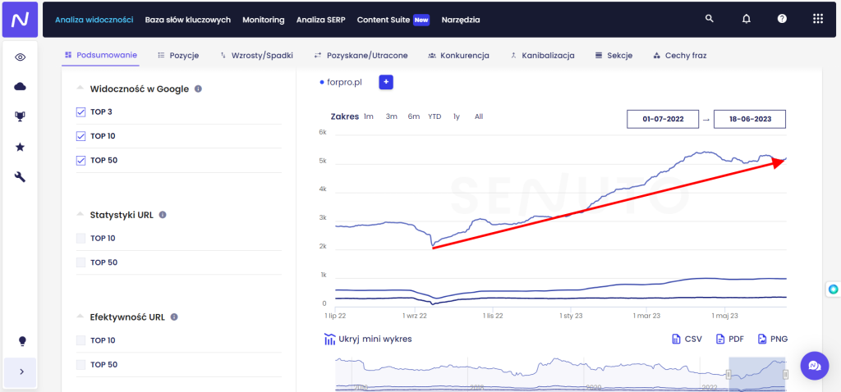Open the help question mark icon
Screen dimensions: 841x392
[x=782, y=19]
